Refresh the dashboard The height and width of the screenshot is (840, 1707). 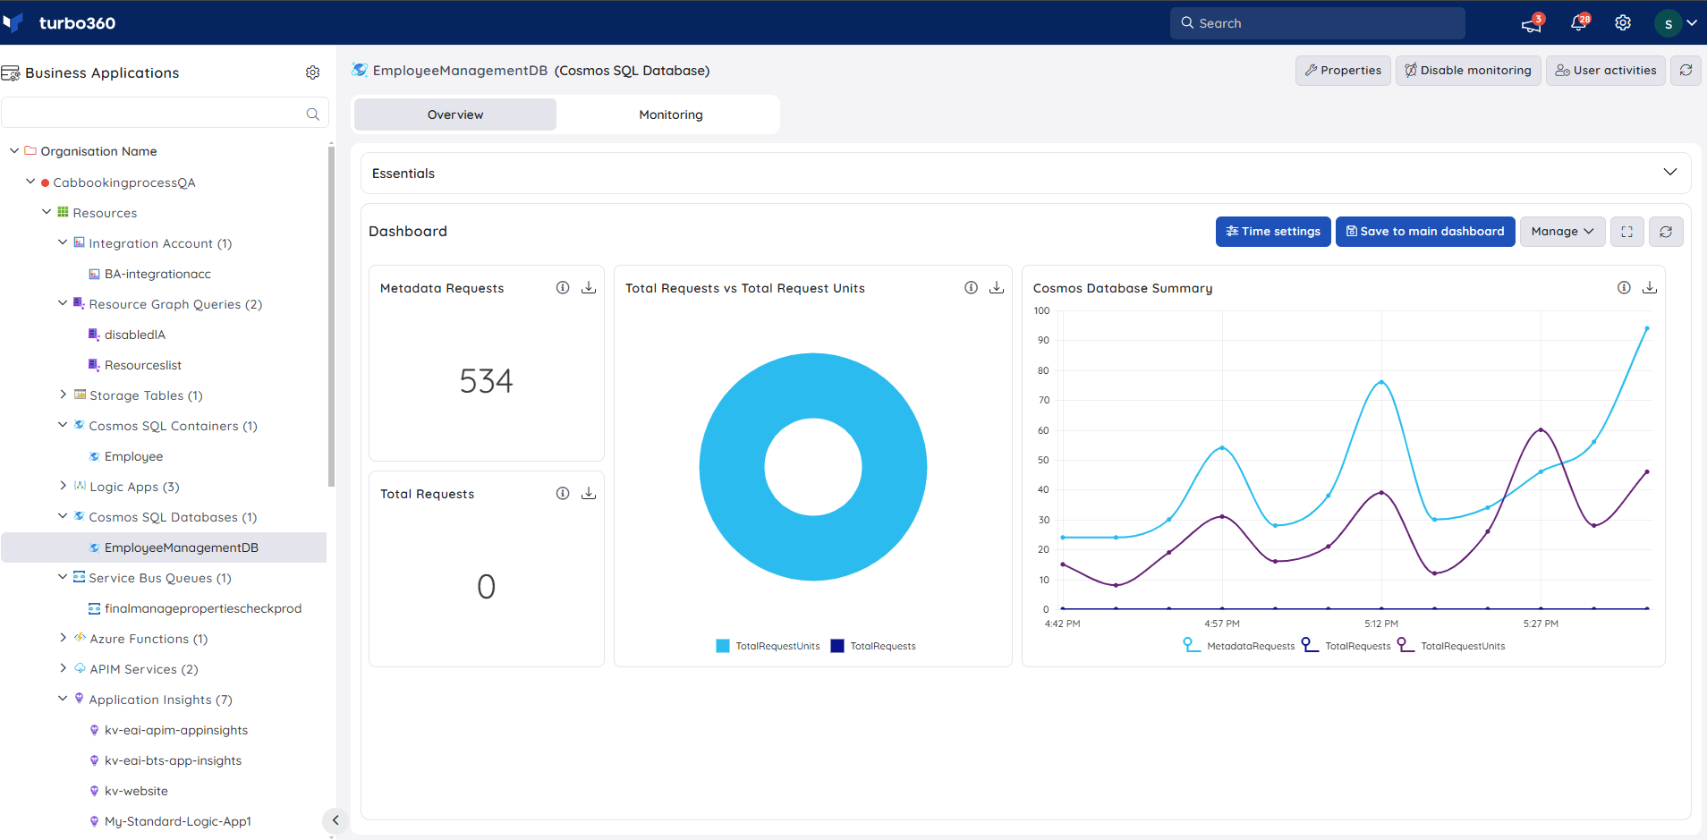(x=1666, y=232)
